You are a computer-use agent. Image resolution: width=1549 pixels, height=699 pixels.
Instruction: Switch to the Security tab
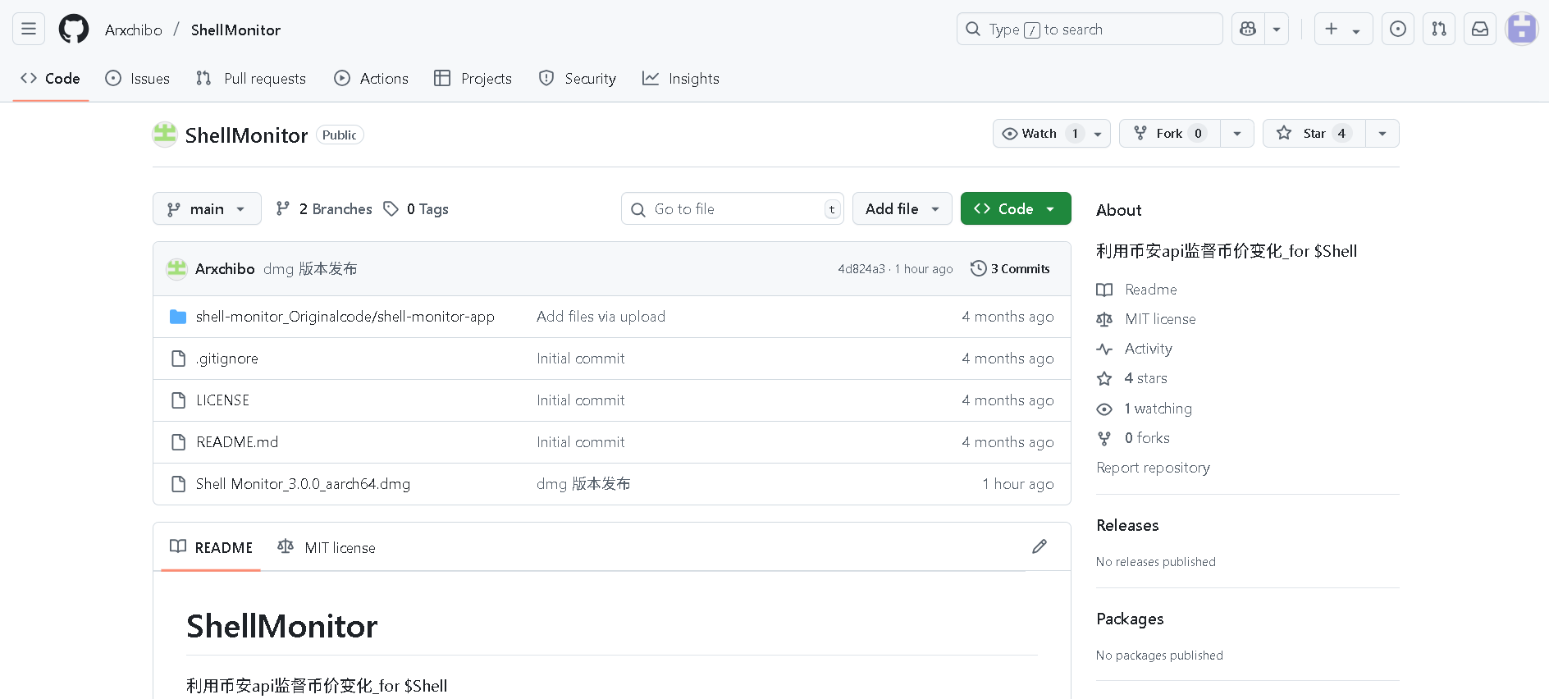(x=578, y=79)
